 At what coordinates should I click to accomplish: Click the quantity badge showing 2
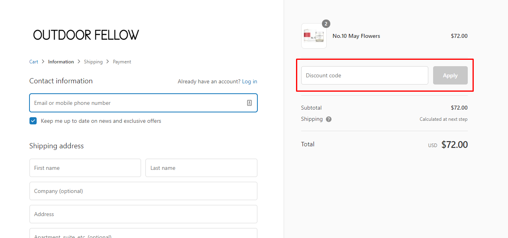(x=326, y=24)
